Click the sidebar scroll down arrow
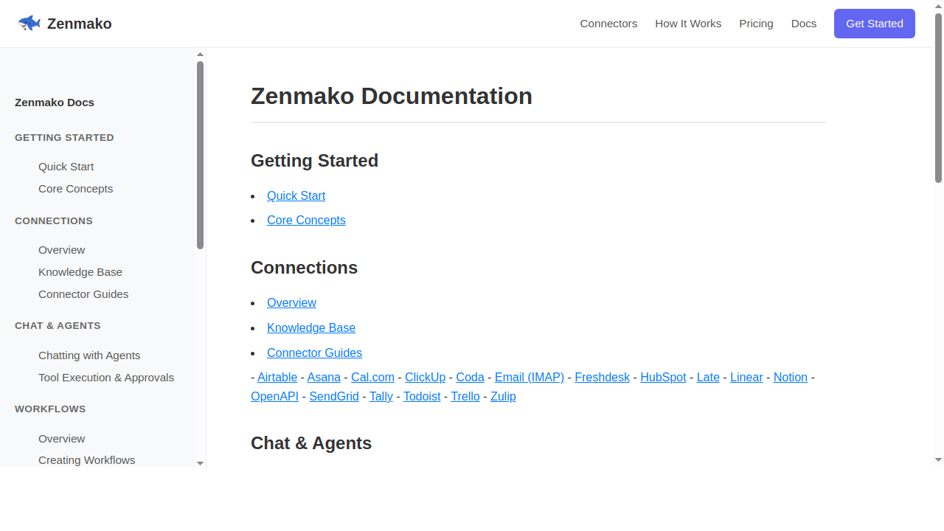 point(200,462)
